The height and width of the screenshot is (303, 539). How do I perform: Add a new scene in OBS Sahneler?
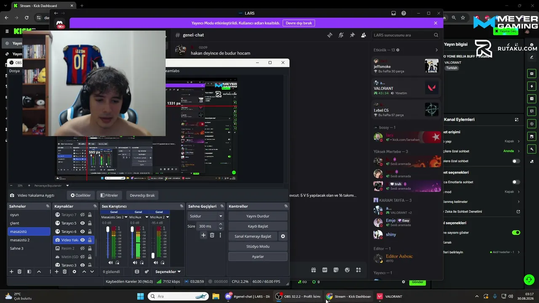tap(11, 271)
